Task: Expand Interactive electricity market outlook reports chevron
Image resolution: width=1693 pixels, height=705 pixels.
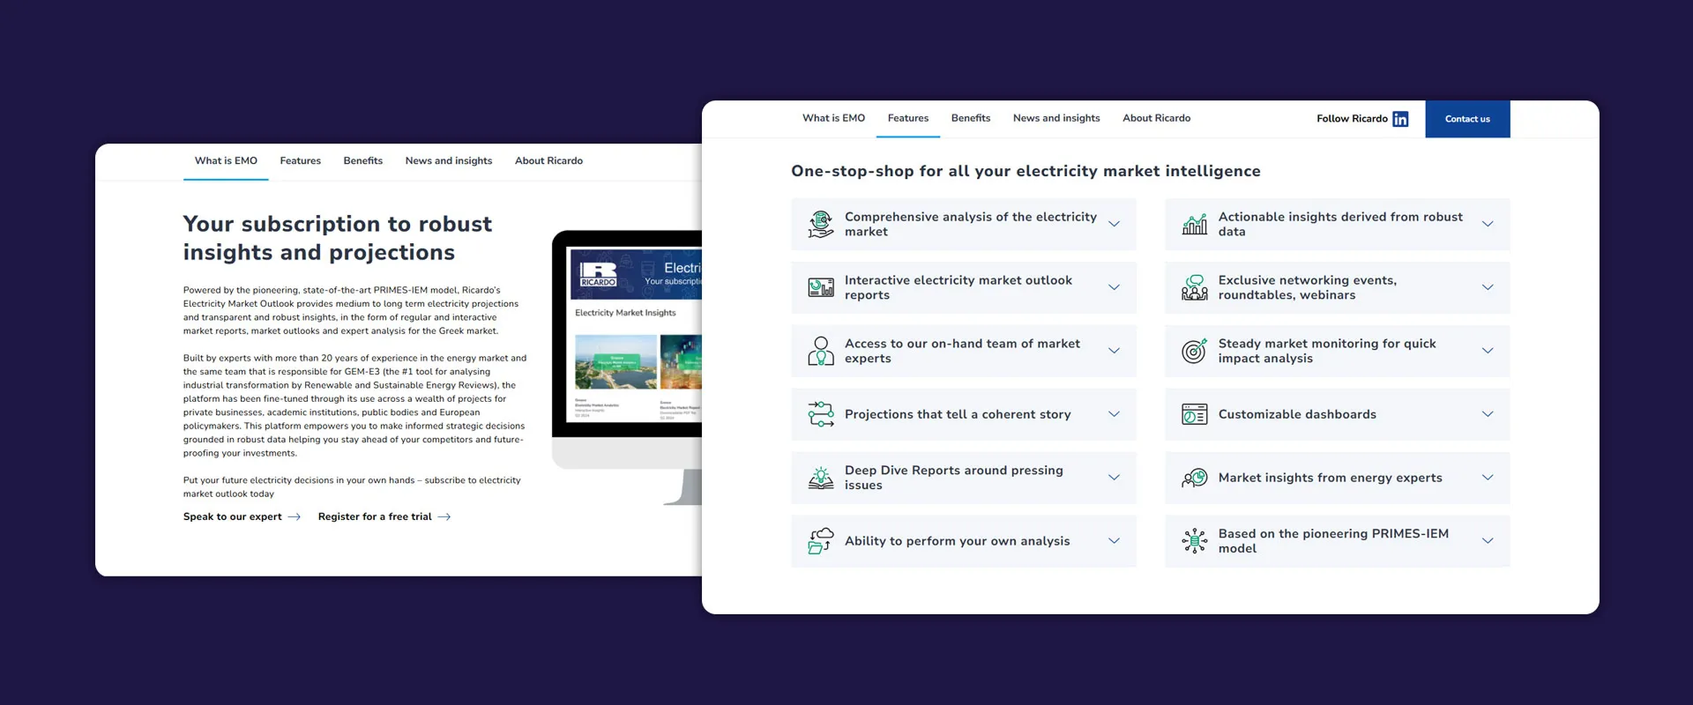Action: (1114, 287)
